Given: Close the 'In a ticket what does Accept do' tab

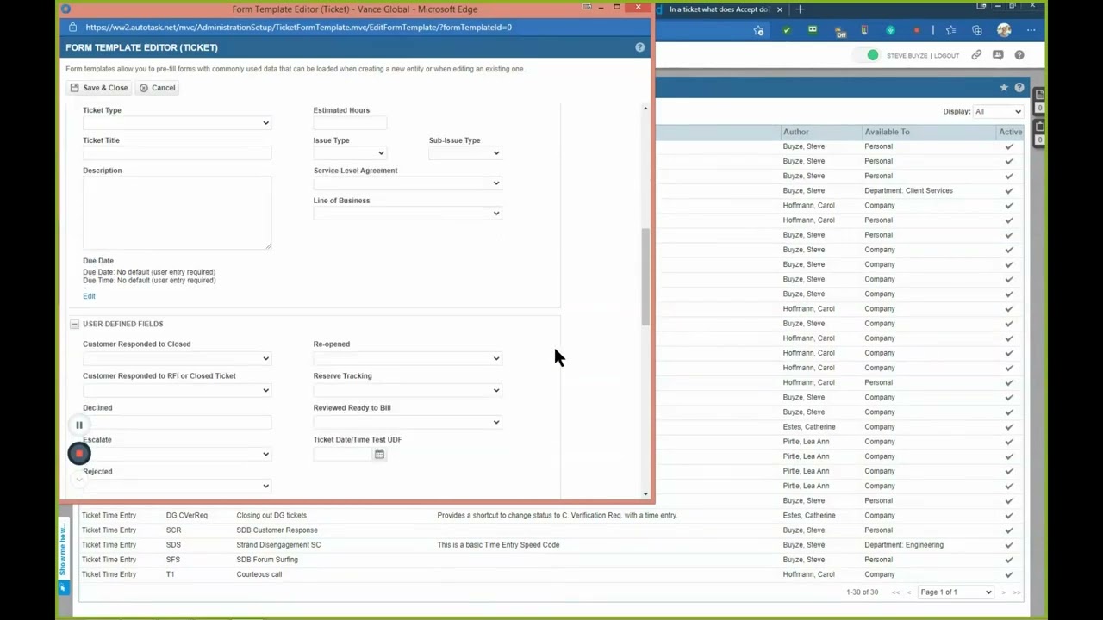Looking at the screenshot, I should pos(779,9).
